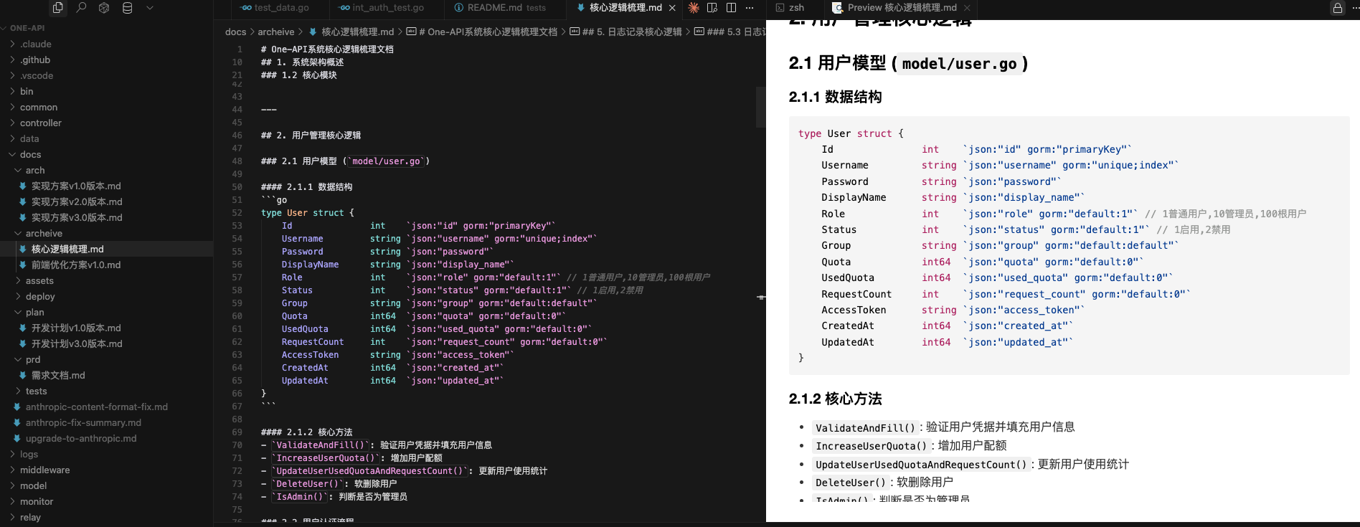Image resolution: width=1360 pixels, height=527 pixels.
Task: Close the 核心逻辑梳理.md editor tab
Action: (672, 8)
